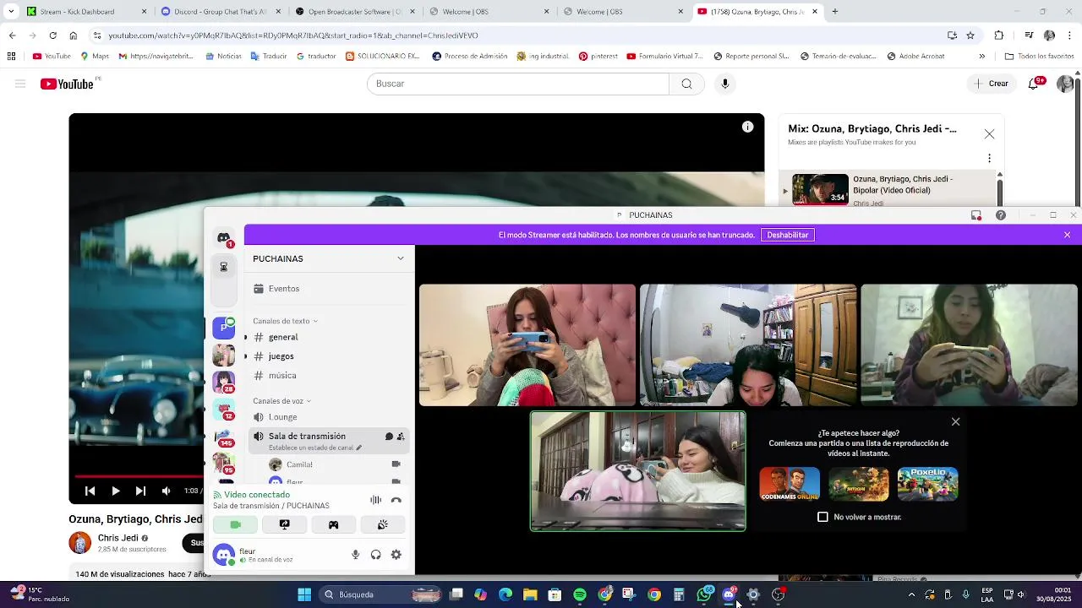Open the Traducir bookmark
The image size is (1082, 608).
(268, 57)
